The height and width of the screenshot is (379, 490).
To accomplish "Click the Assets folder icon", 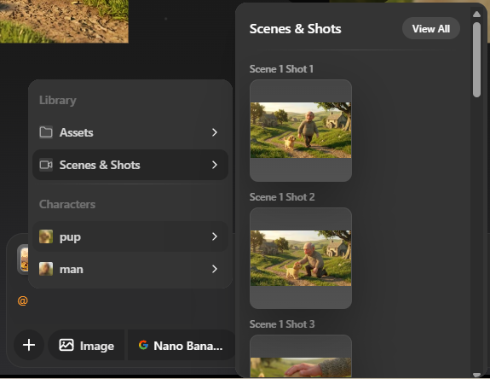I will (46, 132).
